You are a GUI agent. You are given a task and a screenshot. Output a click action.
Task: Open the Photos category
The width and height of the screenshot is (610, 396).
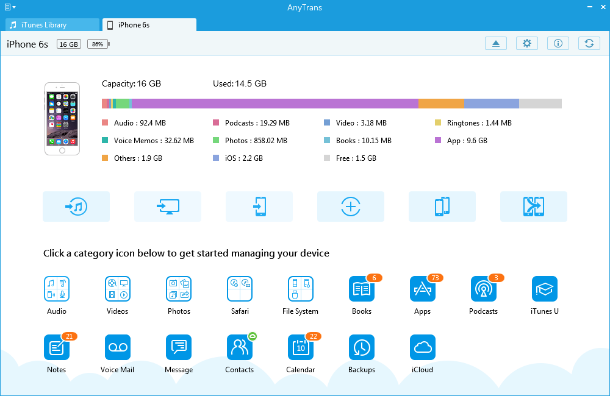[179, 289]
